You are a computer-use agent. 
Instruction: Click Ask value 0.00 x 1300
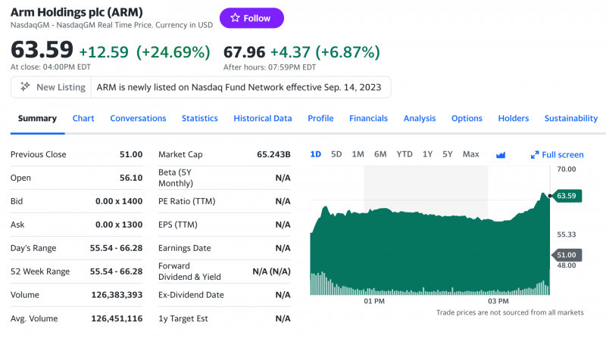[x=119, y=225]
